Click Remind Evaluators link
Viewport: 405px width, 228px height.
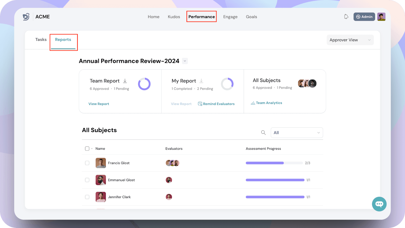pyautogui.click(x=216, y=104)
